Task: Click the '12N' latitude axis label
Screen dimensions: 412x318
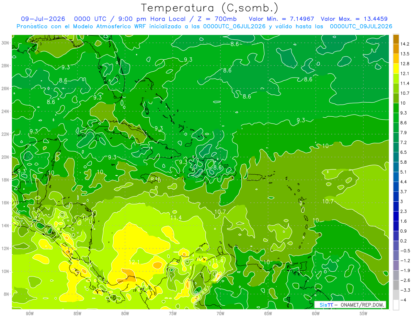Action: (6, 248)
